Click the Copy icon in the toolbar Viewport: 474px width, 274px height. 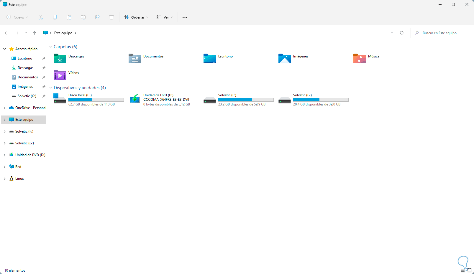55,17
